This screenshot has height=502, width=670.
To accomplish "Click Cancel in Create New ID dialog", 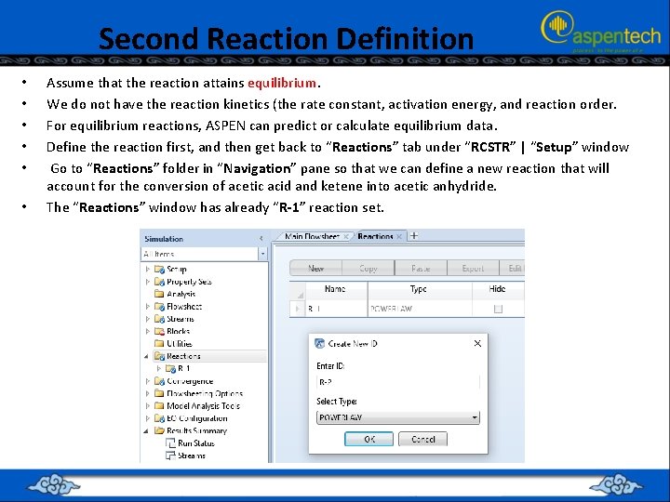I will [423, 439].
